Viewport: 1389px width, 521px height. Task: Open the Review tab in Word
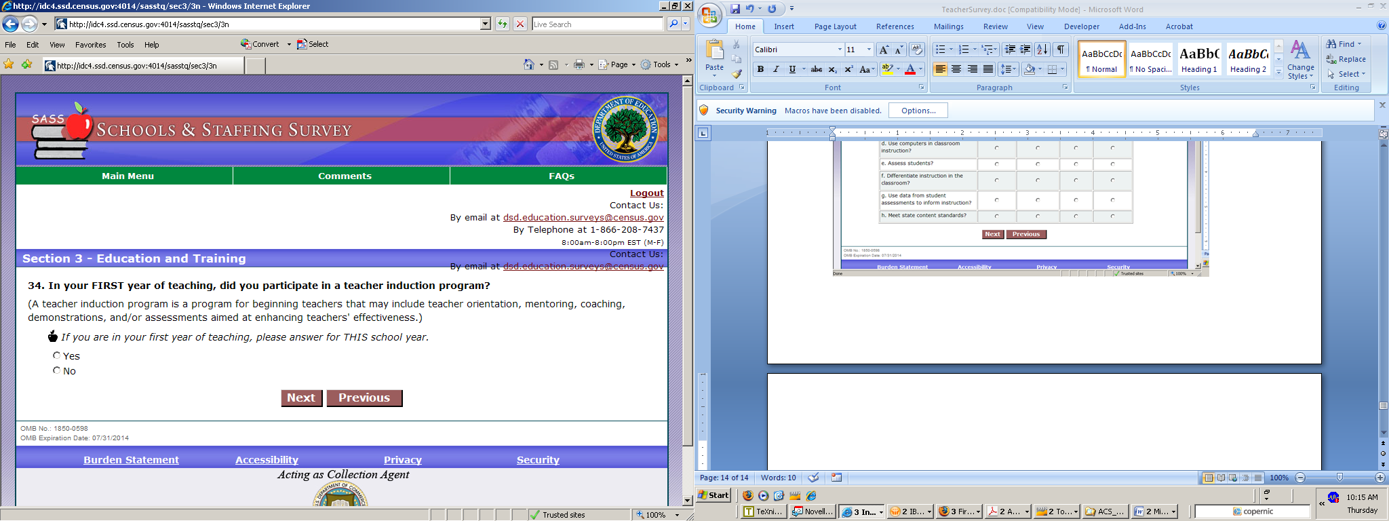click(x=995, y=26)
